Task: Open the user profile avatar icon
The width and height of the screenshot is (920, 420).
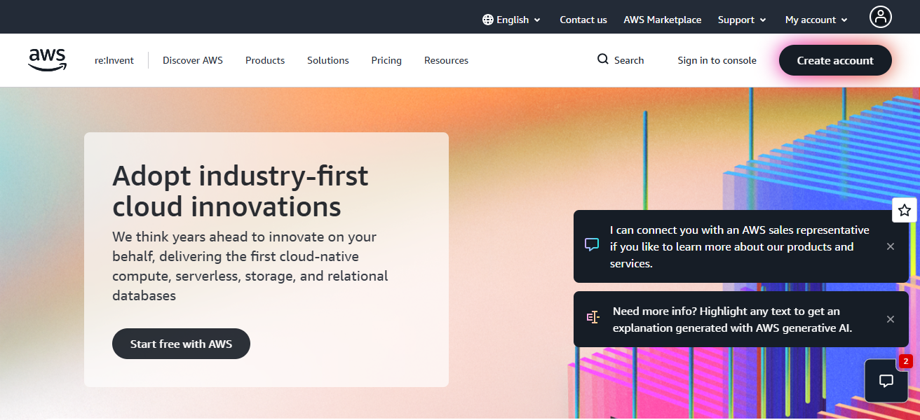Action: point(881,17)
